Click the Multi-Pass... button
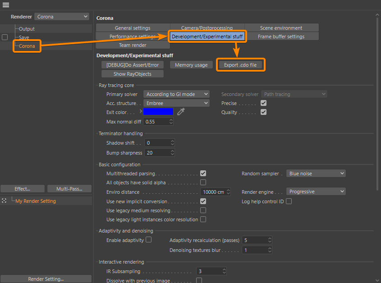This screenshot has height=283, width=381. point(69,189)
